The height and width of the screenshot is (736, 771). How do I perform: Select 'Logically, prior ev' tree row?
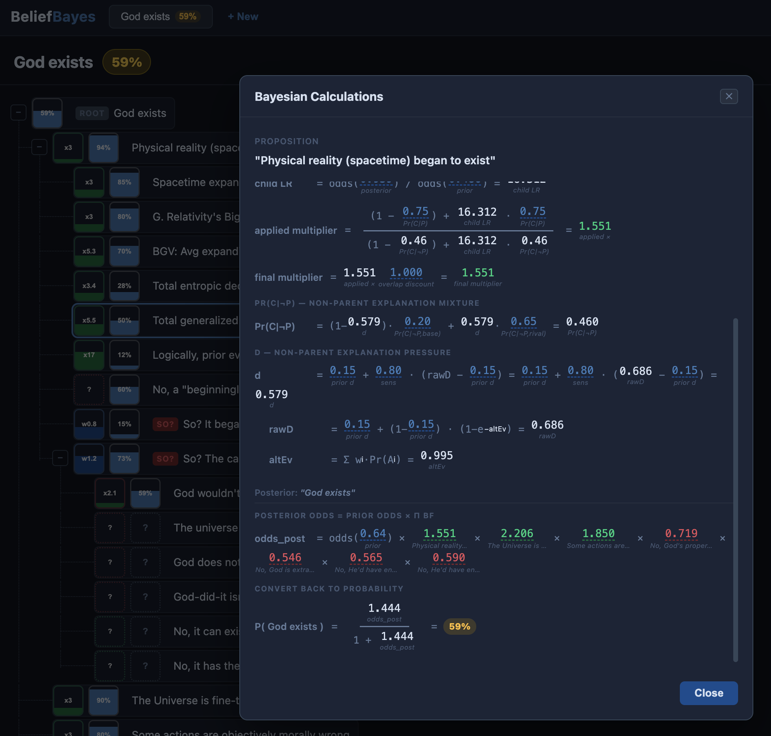point(156,355)
